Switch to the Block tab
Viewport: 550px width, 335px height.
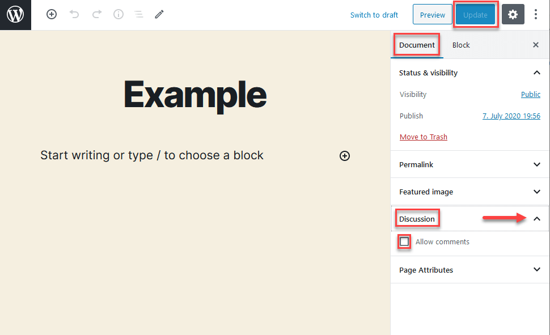(461, 45)
